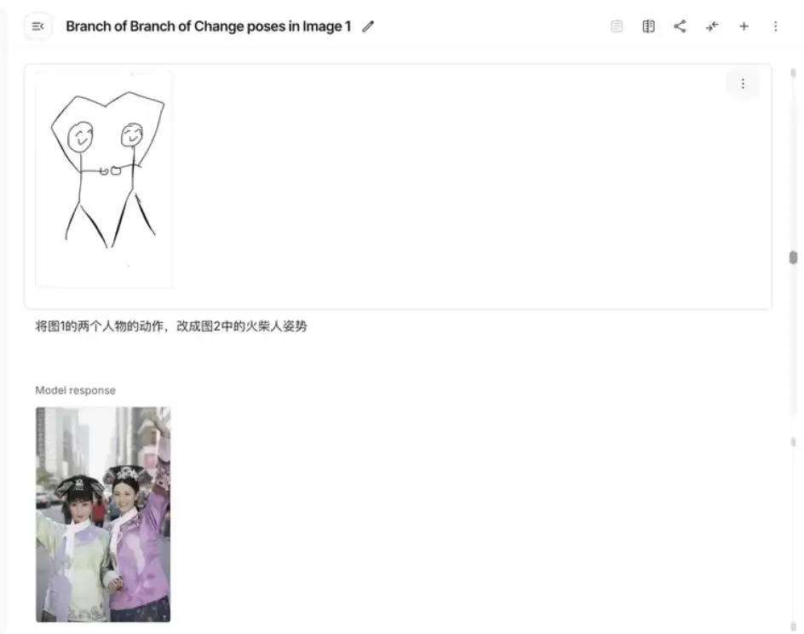Click the dark scrollbar thumb on right

793,257
